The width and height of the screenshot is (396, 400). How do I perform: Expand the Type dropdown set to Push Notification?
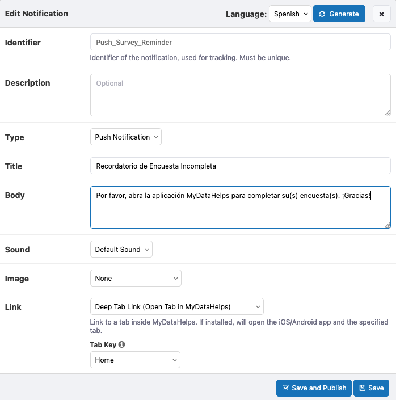click(126, 137)
